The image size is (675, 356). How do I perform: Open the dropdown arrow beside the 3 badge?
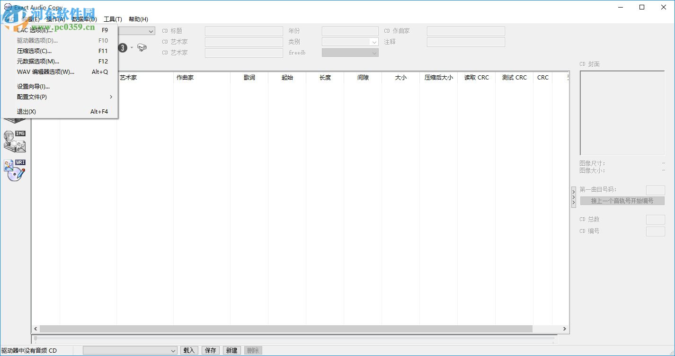pyautogui.click(x=131, y=47)
